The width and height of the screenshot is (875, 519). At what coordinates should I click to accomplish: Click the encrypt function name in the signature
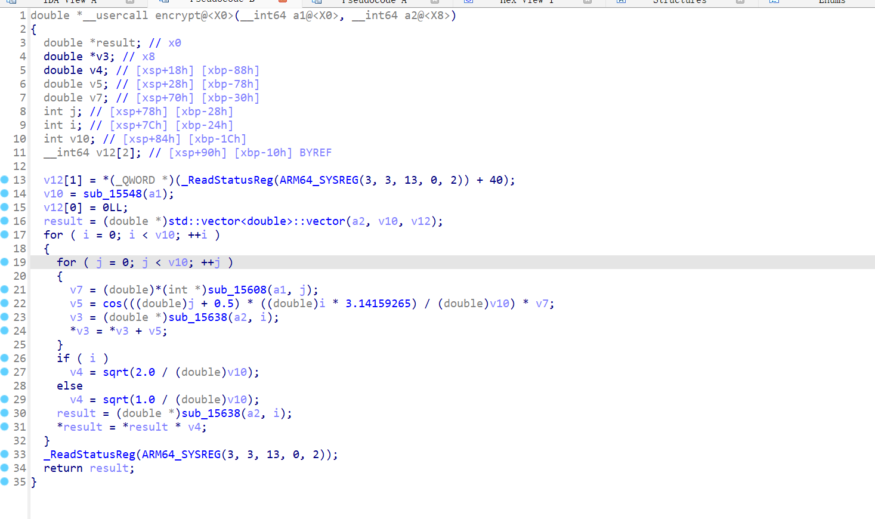[x=178, y=16]
